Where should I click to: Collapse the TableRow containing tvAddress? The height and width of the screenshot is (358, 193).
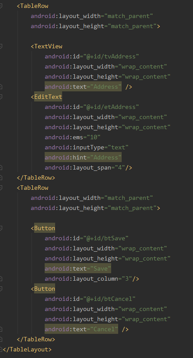pyautogui.click(x=1, y=6)
